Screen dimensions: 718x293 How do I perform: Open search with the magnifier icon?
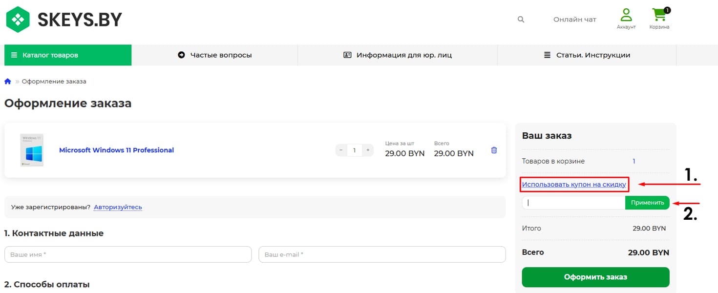tap(521, 20)
